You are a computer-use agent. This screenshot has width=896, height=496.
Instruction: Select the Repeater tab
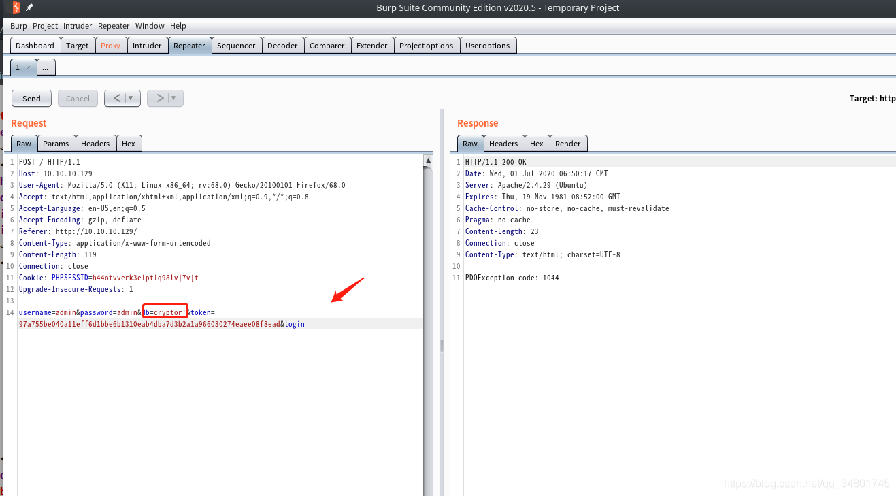189,46
